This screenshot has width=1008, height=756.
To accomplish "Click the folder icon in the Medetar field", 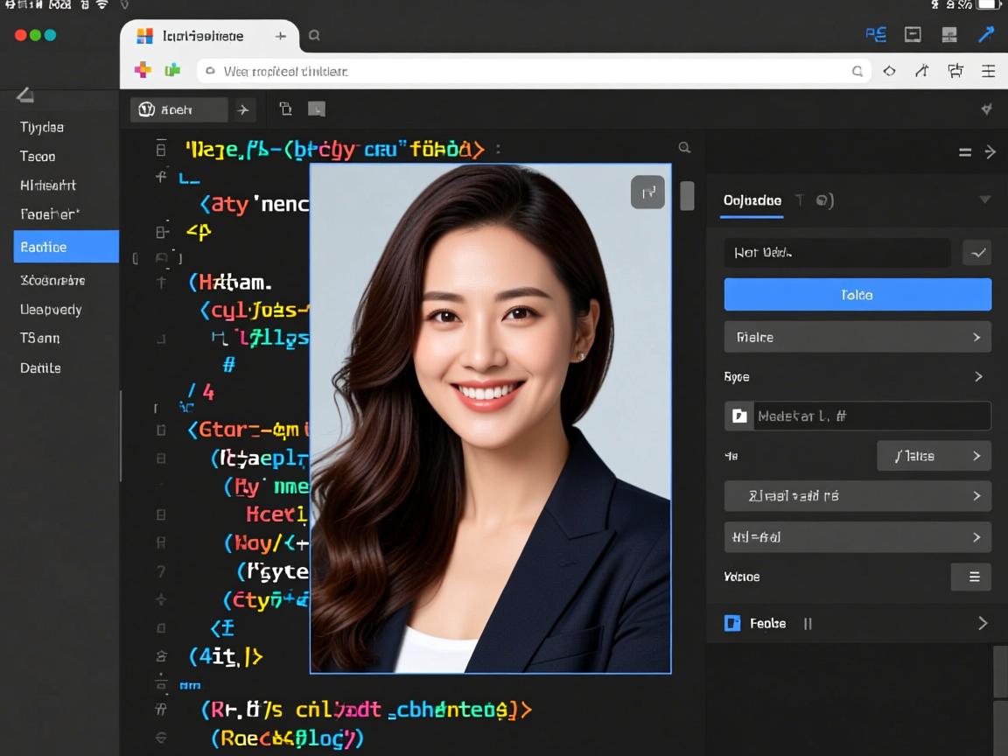I will click(x=739, y=416).
